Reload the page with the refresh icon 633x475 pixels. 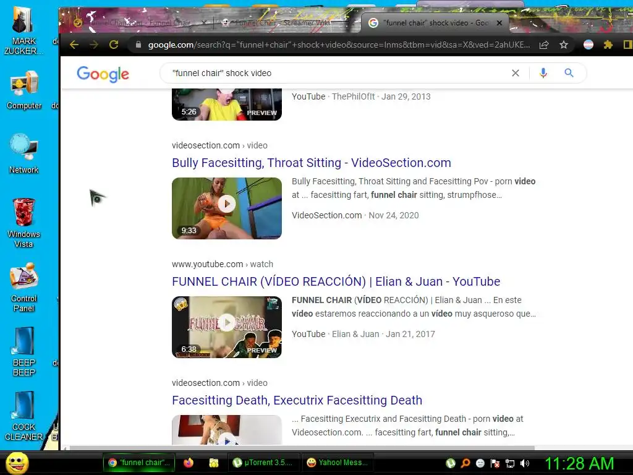114,45
